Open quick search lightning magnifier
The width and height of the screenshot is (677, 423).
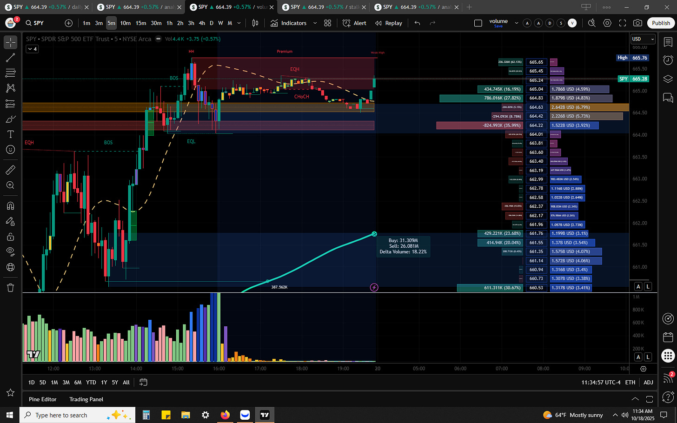pyautogui.click(x=591, y=23)
